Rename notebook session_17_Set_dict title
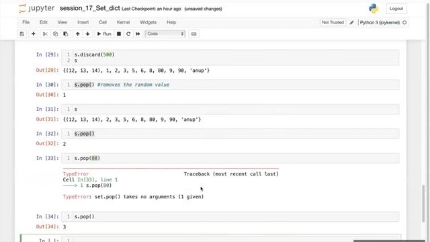Image resolution: width=430 pixels, height=242 pixels. point(89,9)
